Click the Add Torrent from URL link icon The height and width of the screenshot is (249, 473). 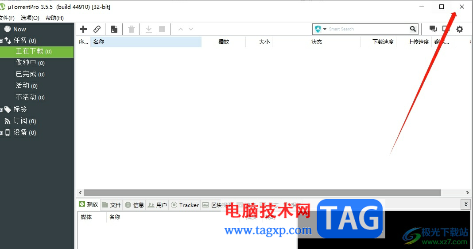pos(97,29)
